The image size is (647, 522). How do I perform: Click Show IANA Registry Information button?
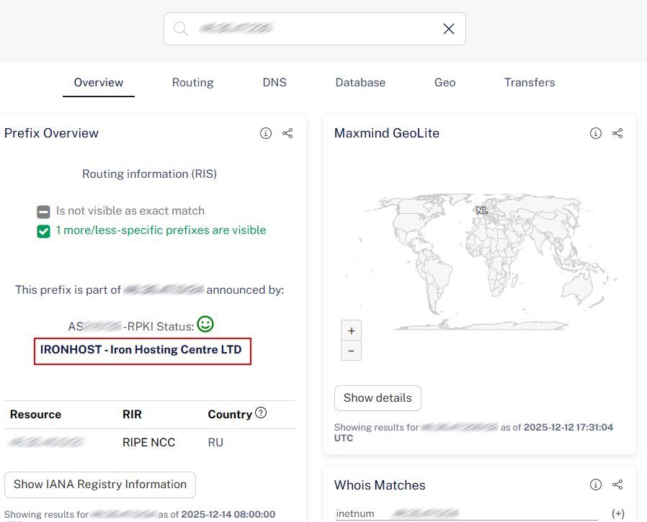[100, 485]
